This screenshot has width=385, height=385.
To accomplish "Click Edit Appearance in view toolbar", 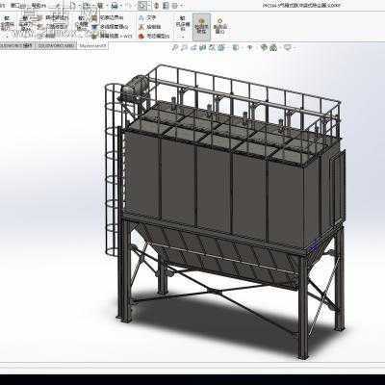I will pos(264,48).
